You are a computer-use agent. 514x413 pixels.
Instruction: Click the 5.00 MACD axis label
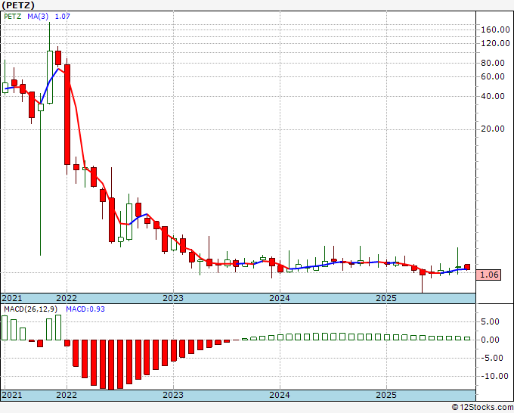pyautogui.click(x=490, y=321)
